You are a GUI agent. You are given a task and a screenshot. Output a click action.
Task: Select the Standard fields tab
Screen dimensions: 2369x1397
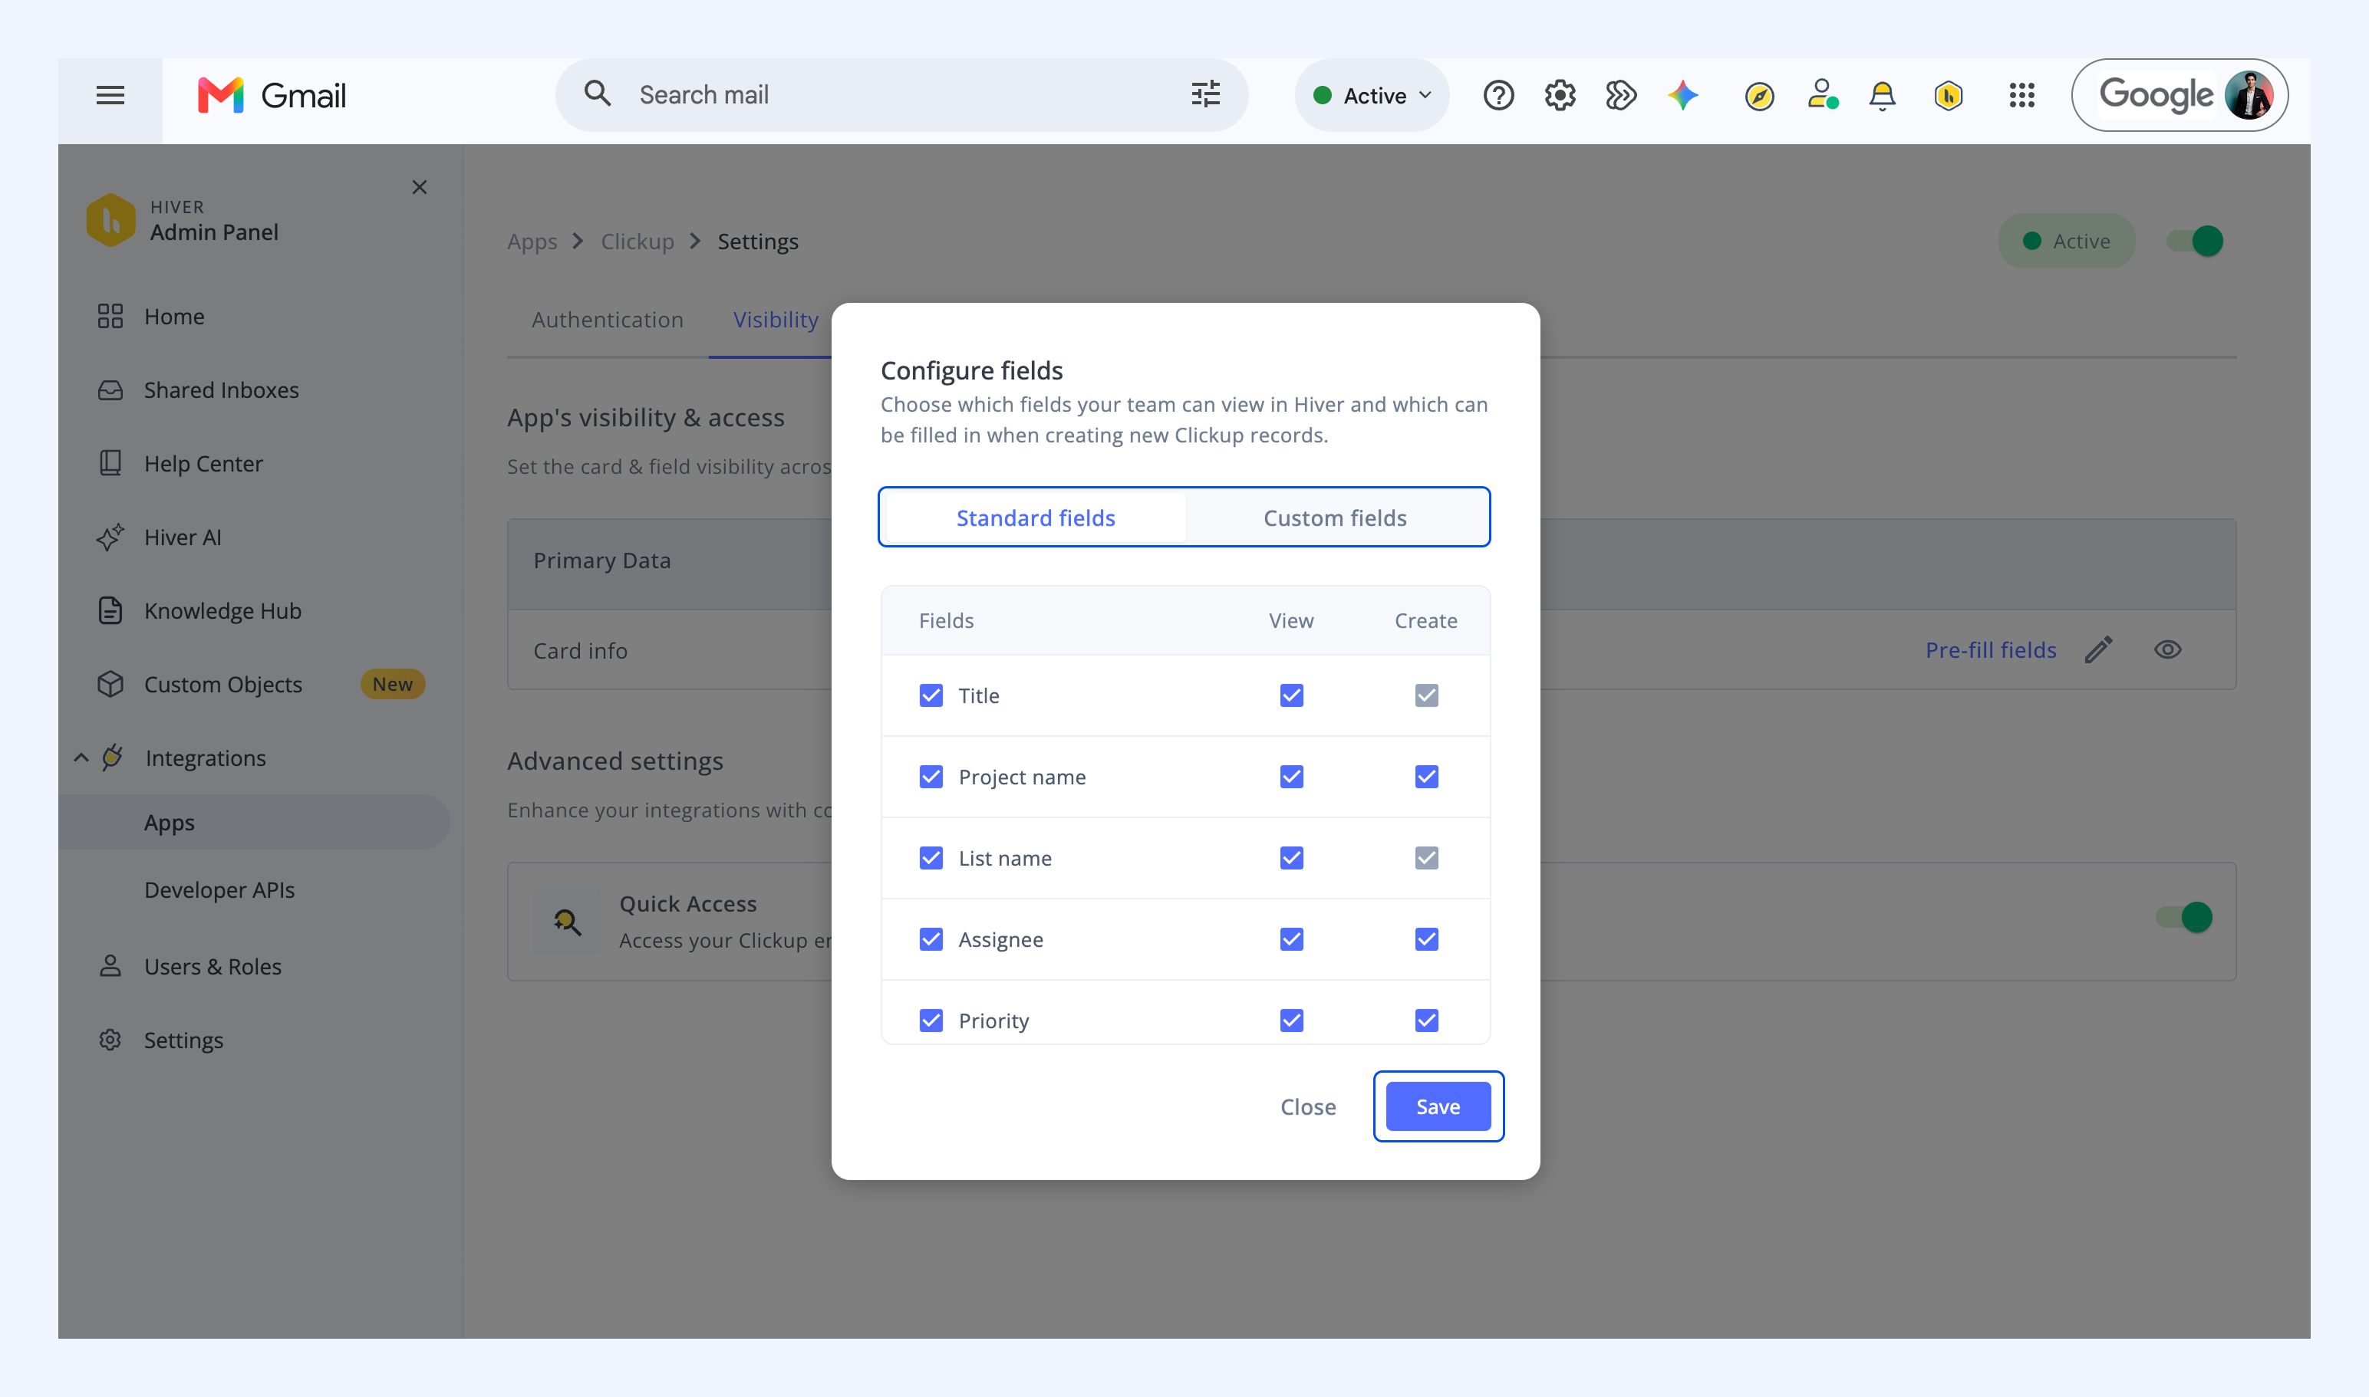[x=1035, y=518]
